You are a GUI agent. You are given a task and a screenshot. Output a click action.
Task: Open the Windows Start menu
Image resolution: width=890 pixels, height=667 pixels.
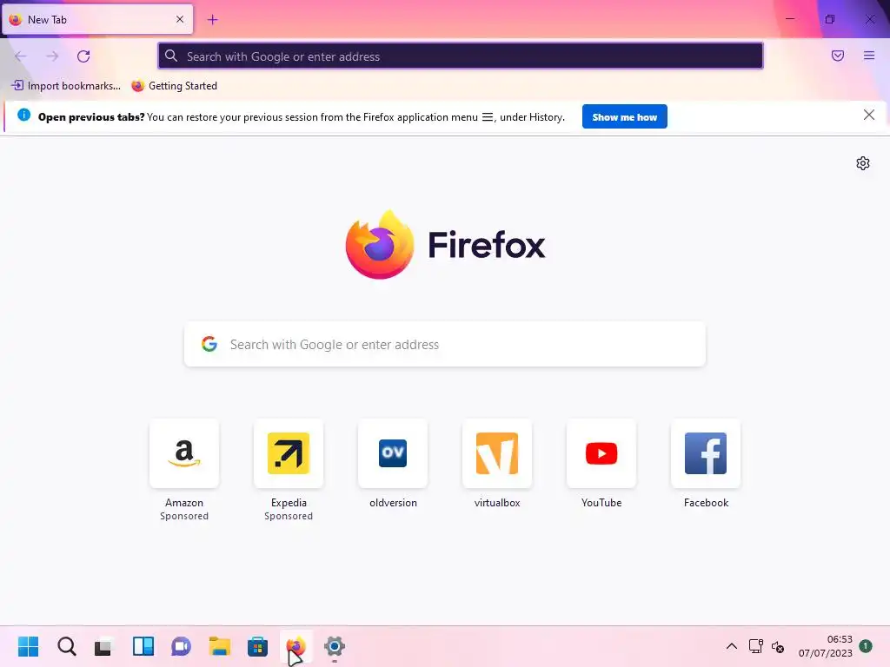pyautogui.click(x=28, y=646)
